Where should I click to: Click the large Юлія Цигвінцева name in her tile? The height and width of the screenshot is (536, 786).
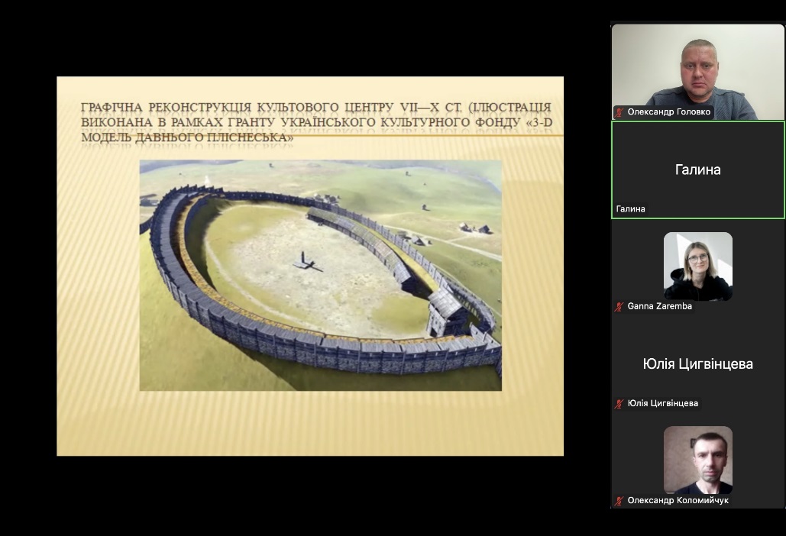point(698,363)
